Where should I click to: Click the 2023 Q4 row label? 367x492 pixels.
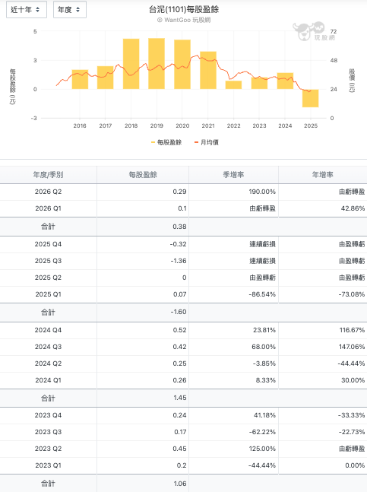coord(49,415)
